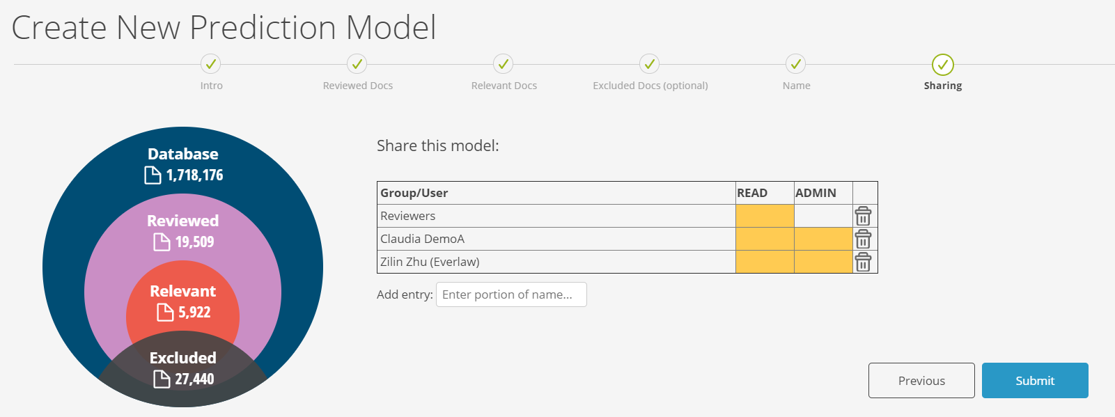Select the Relevant Docs step checkmark
Screen dimensions: 1115x417
pos(504,64)
